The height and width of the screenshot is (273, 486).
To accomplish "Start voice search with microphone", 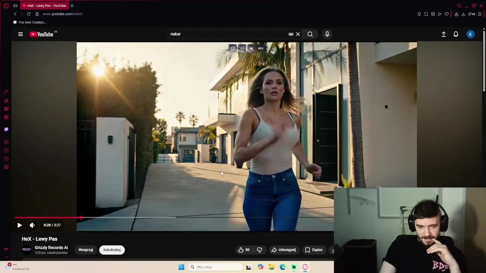I will [327, 34].
